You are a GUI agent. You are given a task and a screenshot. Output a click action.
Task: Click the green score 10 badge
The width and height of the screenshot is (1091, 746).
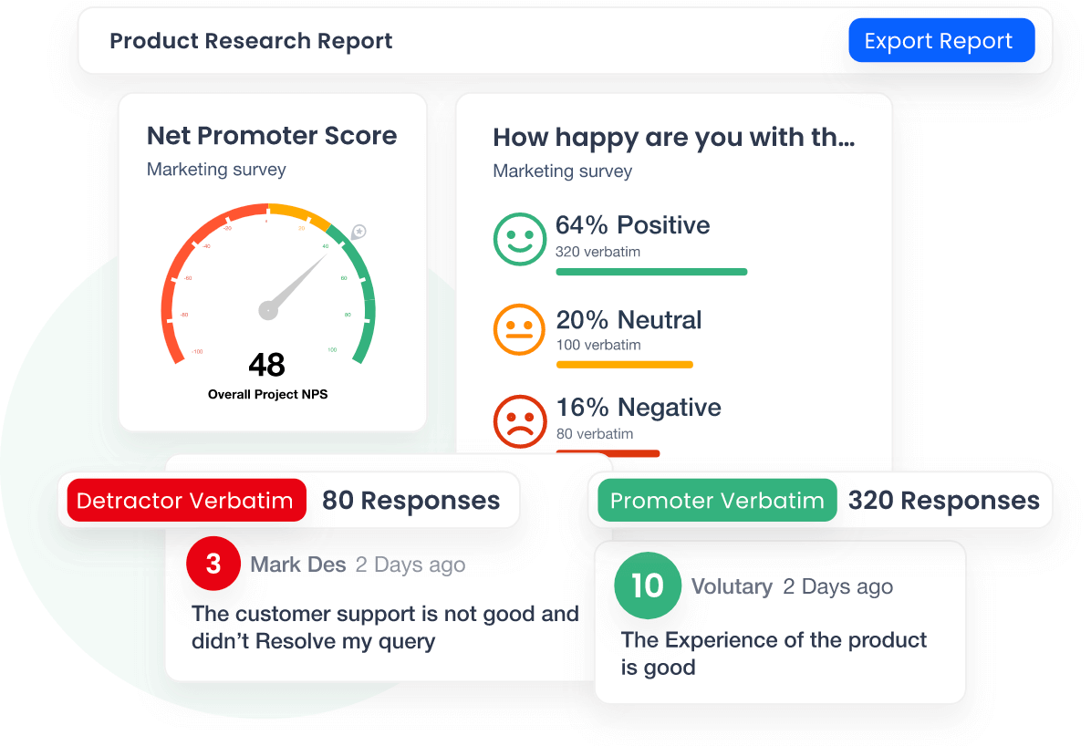point(648,585)
